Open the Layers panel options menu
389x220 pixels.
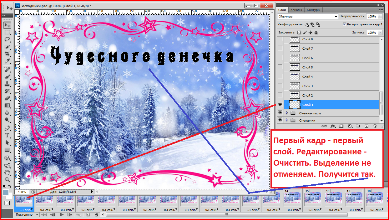click(x=381, y=10)
